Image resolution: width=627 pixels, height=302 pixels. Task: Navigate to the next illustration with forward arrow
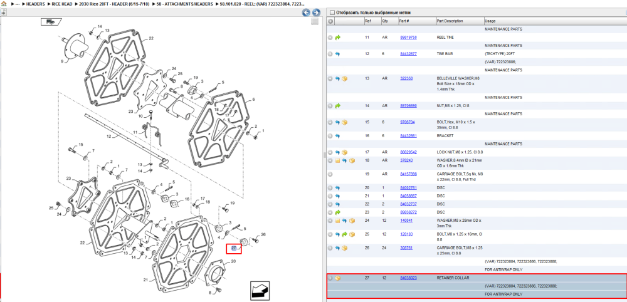pos(316,13)
